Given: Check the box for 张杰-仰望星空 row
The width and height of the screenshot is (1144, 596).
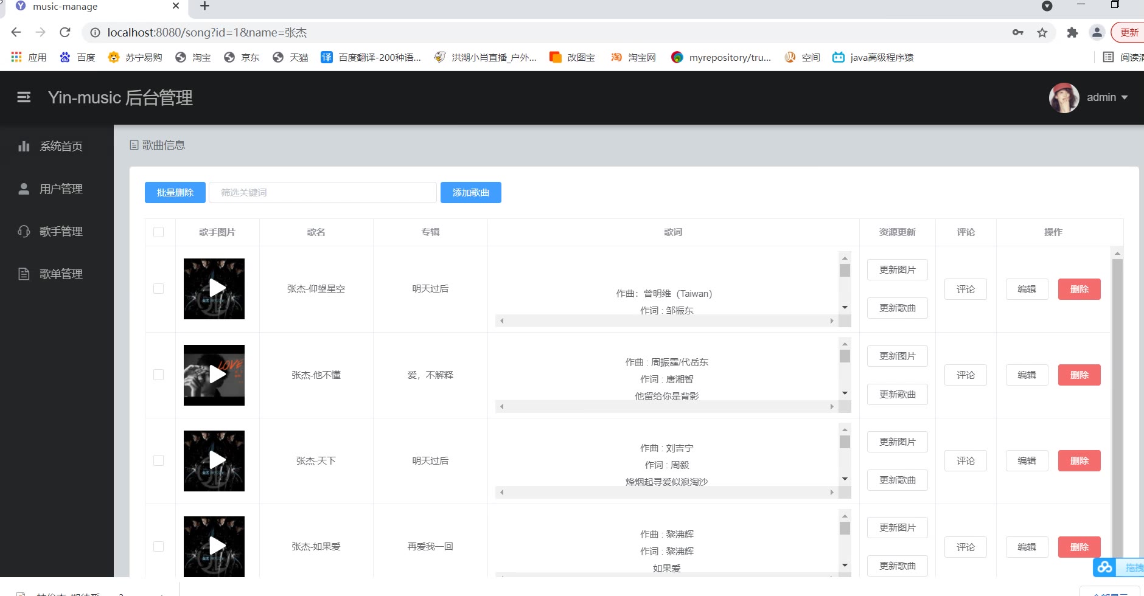Looking at the screenshot, I should pos(159,289).
